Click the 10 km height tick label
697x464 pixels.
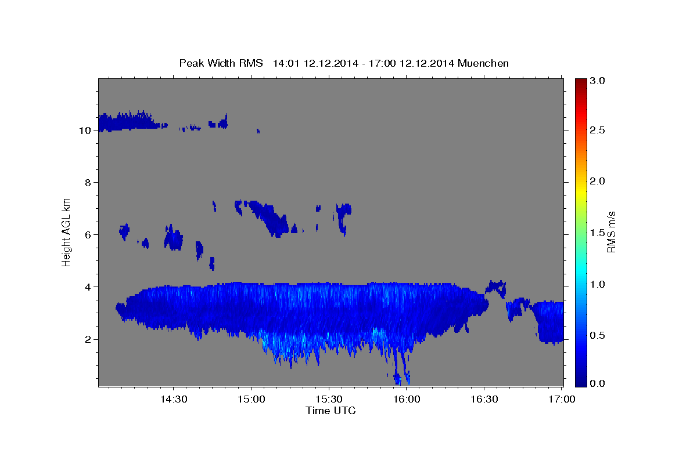[x=85, y=130]
